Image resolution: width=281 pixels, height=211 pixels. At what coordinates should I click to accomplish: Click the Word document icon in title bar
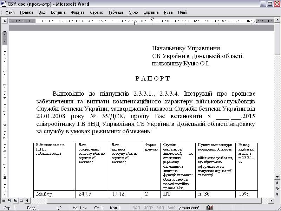click(4, 4)
